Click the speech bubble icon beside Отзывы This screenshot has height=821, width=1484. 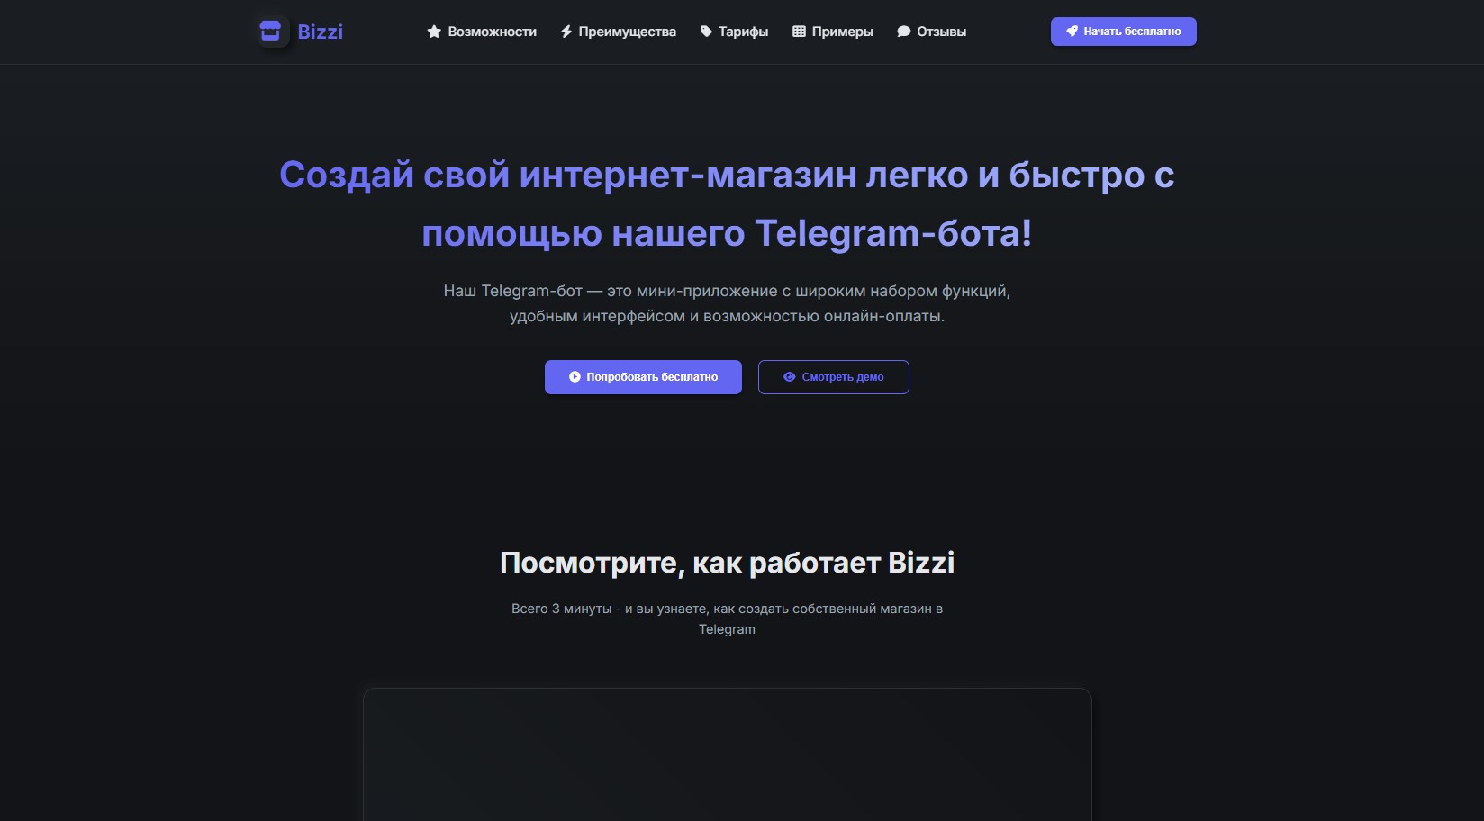pyautogui.click(x=904, y=32)
